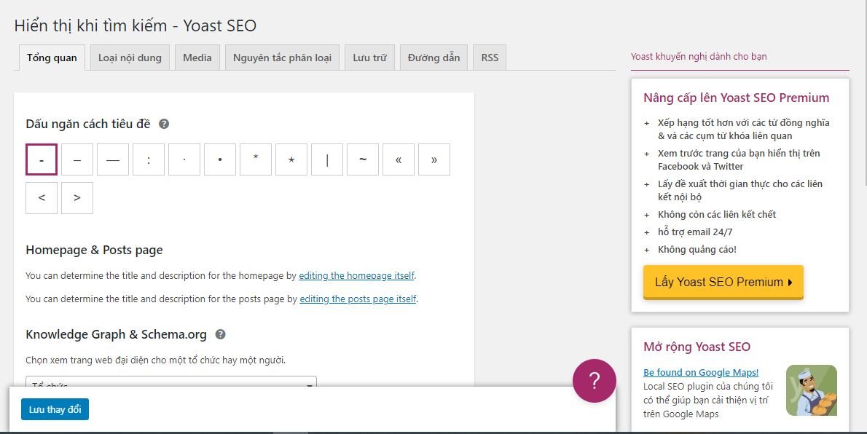Open help for Knowledge Graph & Schema.org

coord(221,334)
